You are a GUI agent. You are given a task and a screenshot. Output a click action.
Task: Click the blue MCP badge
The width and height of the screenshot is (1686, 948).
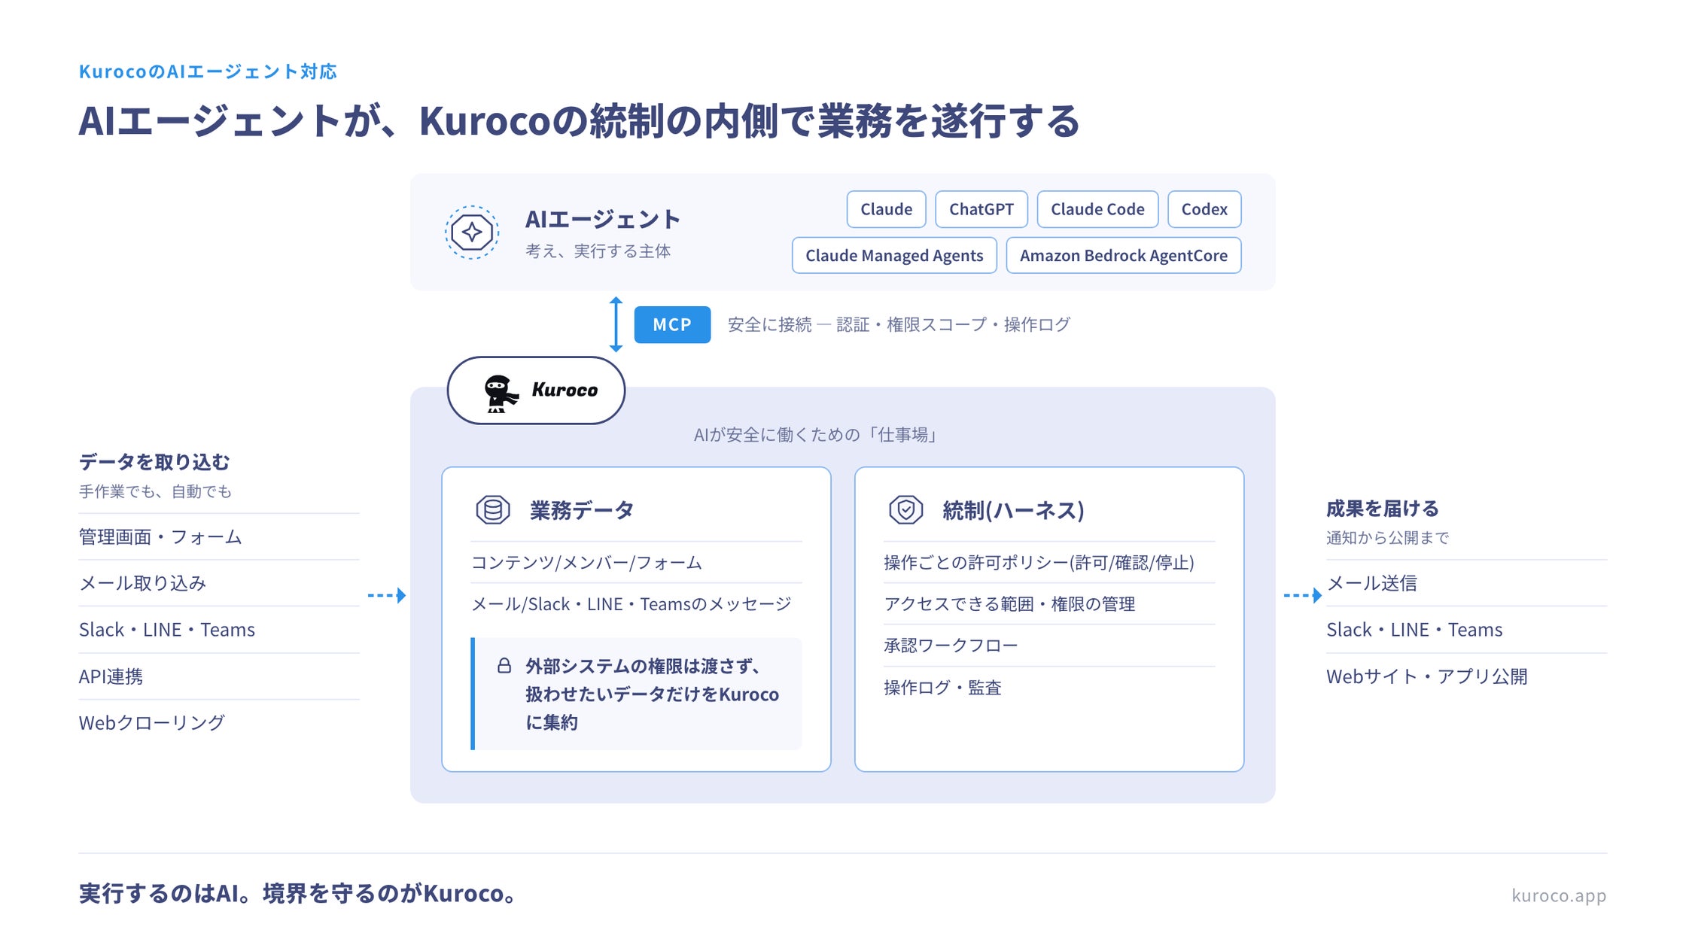point(672,325)
